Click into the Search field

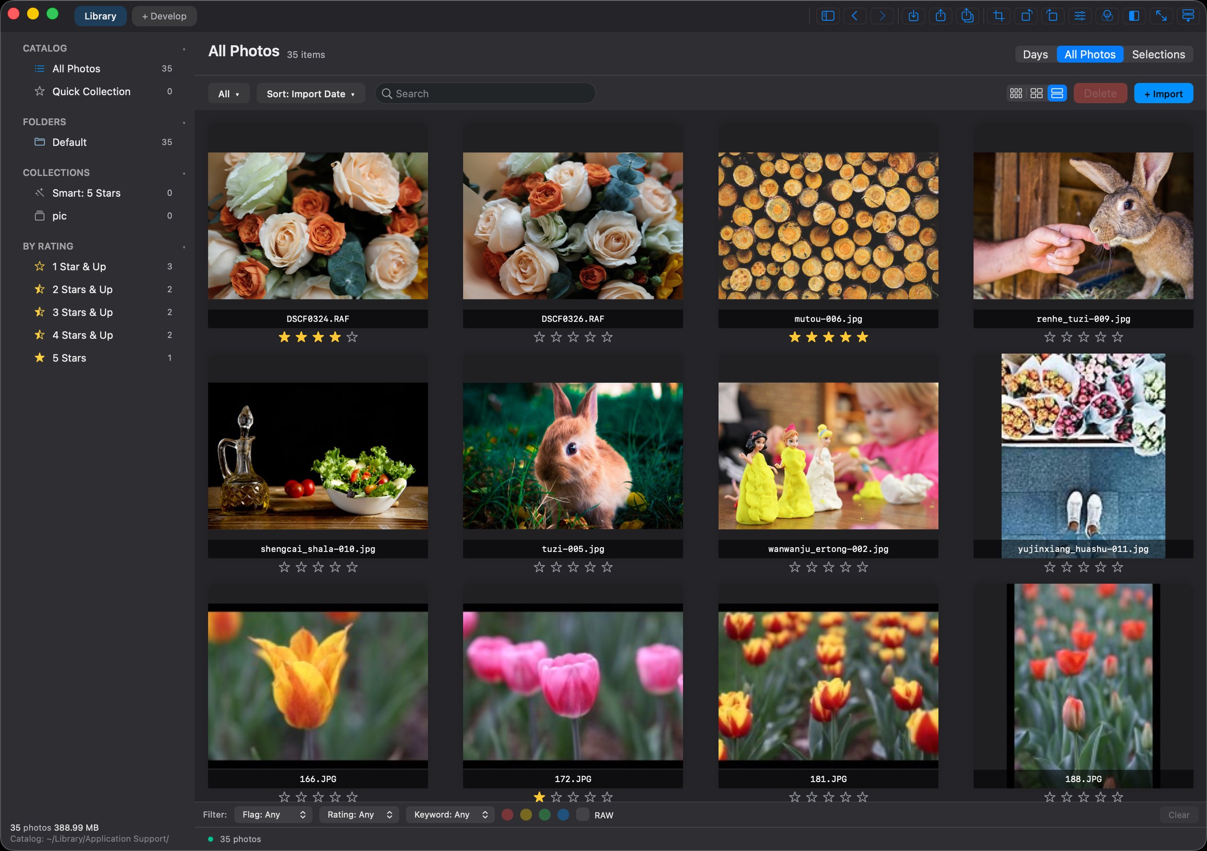(485, 93)
